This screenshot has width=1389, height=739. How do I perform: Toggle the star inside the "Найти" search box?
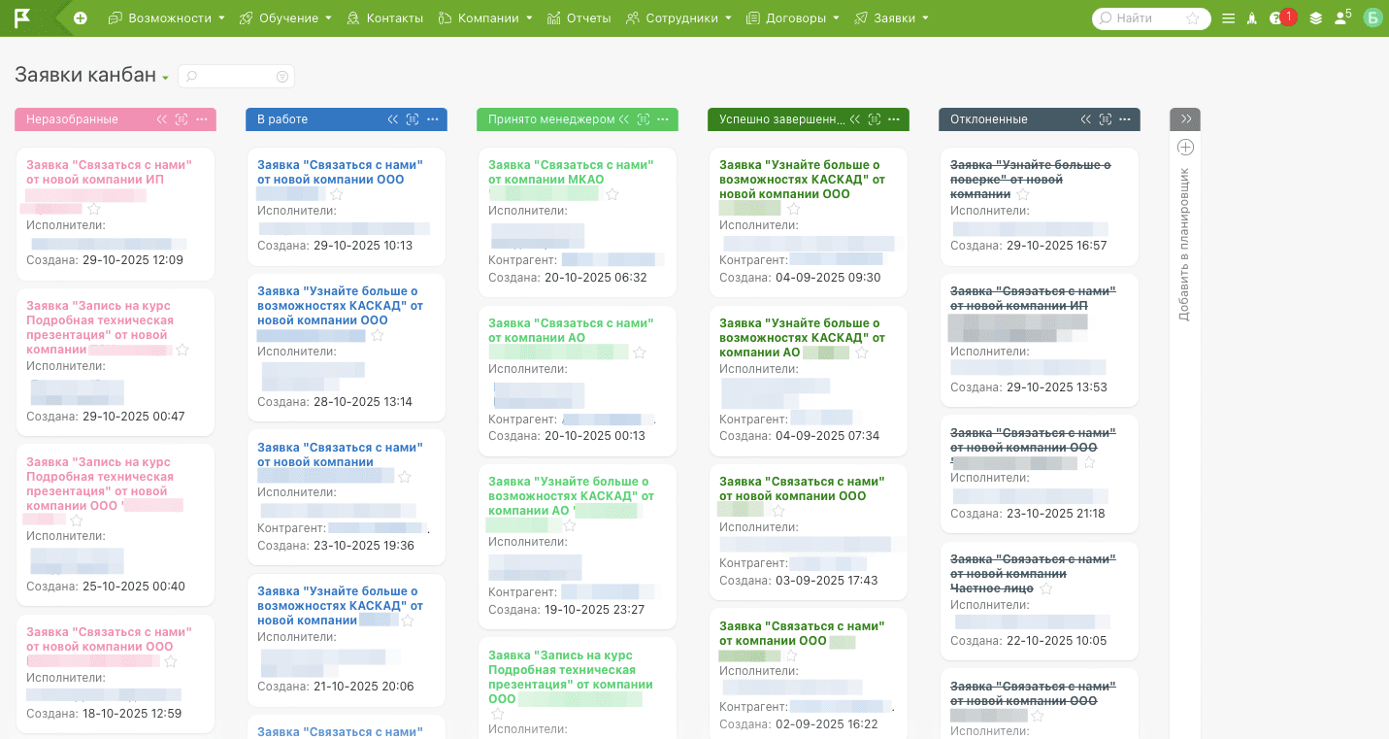coord(1193,18)
